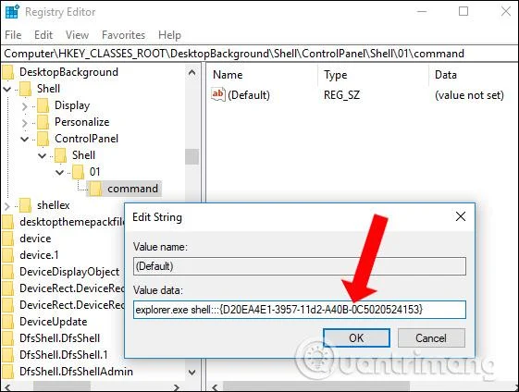519x392 pixels.
Task: Click the DesktopBackground folder icon
Action: pos(7,72)
